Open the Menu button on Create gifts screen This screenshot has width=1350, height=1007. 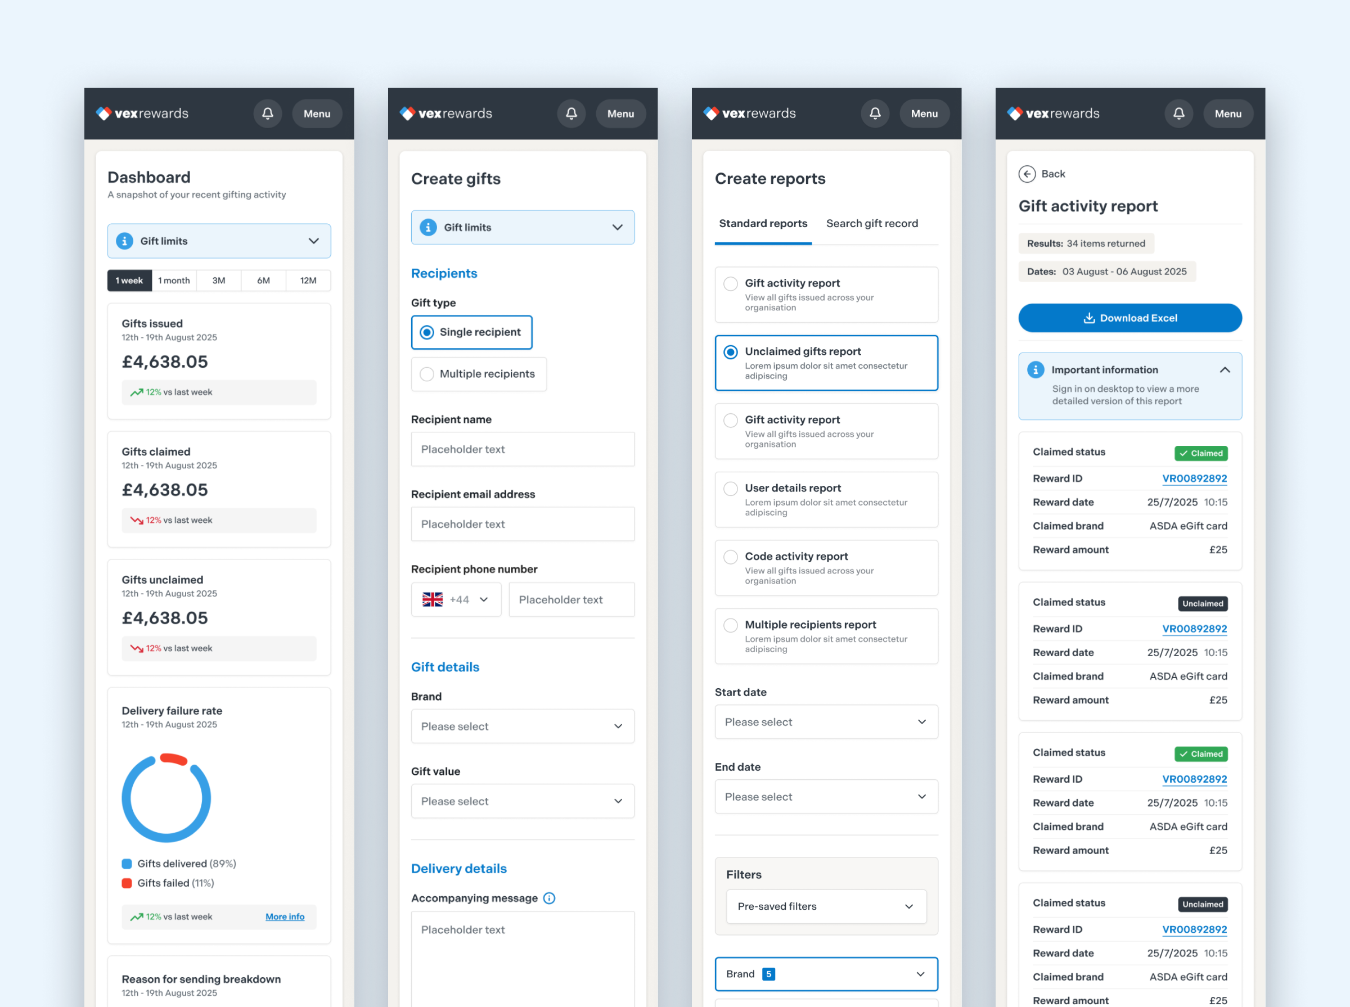click(x=621, y=114)
